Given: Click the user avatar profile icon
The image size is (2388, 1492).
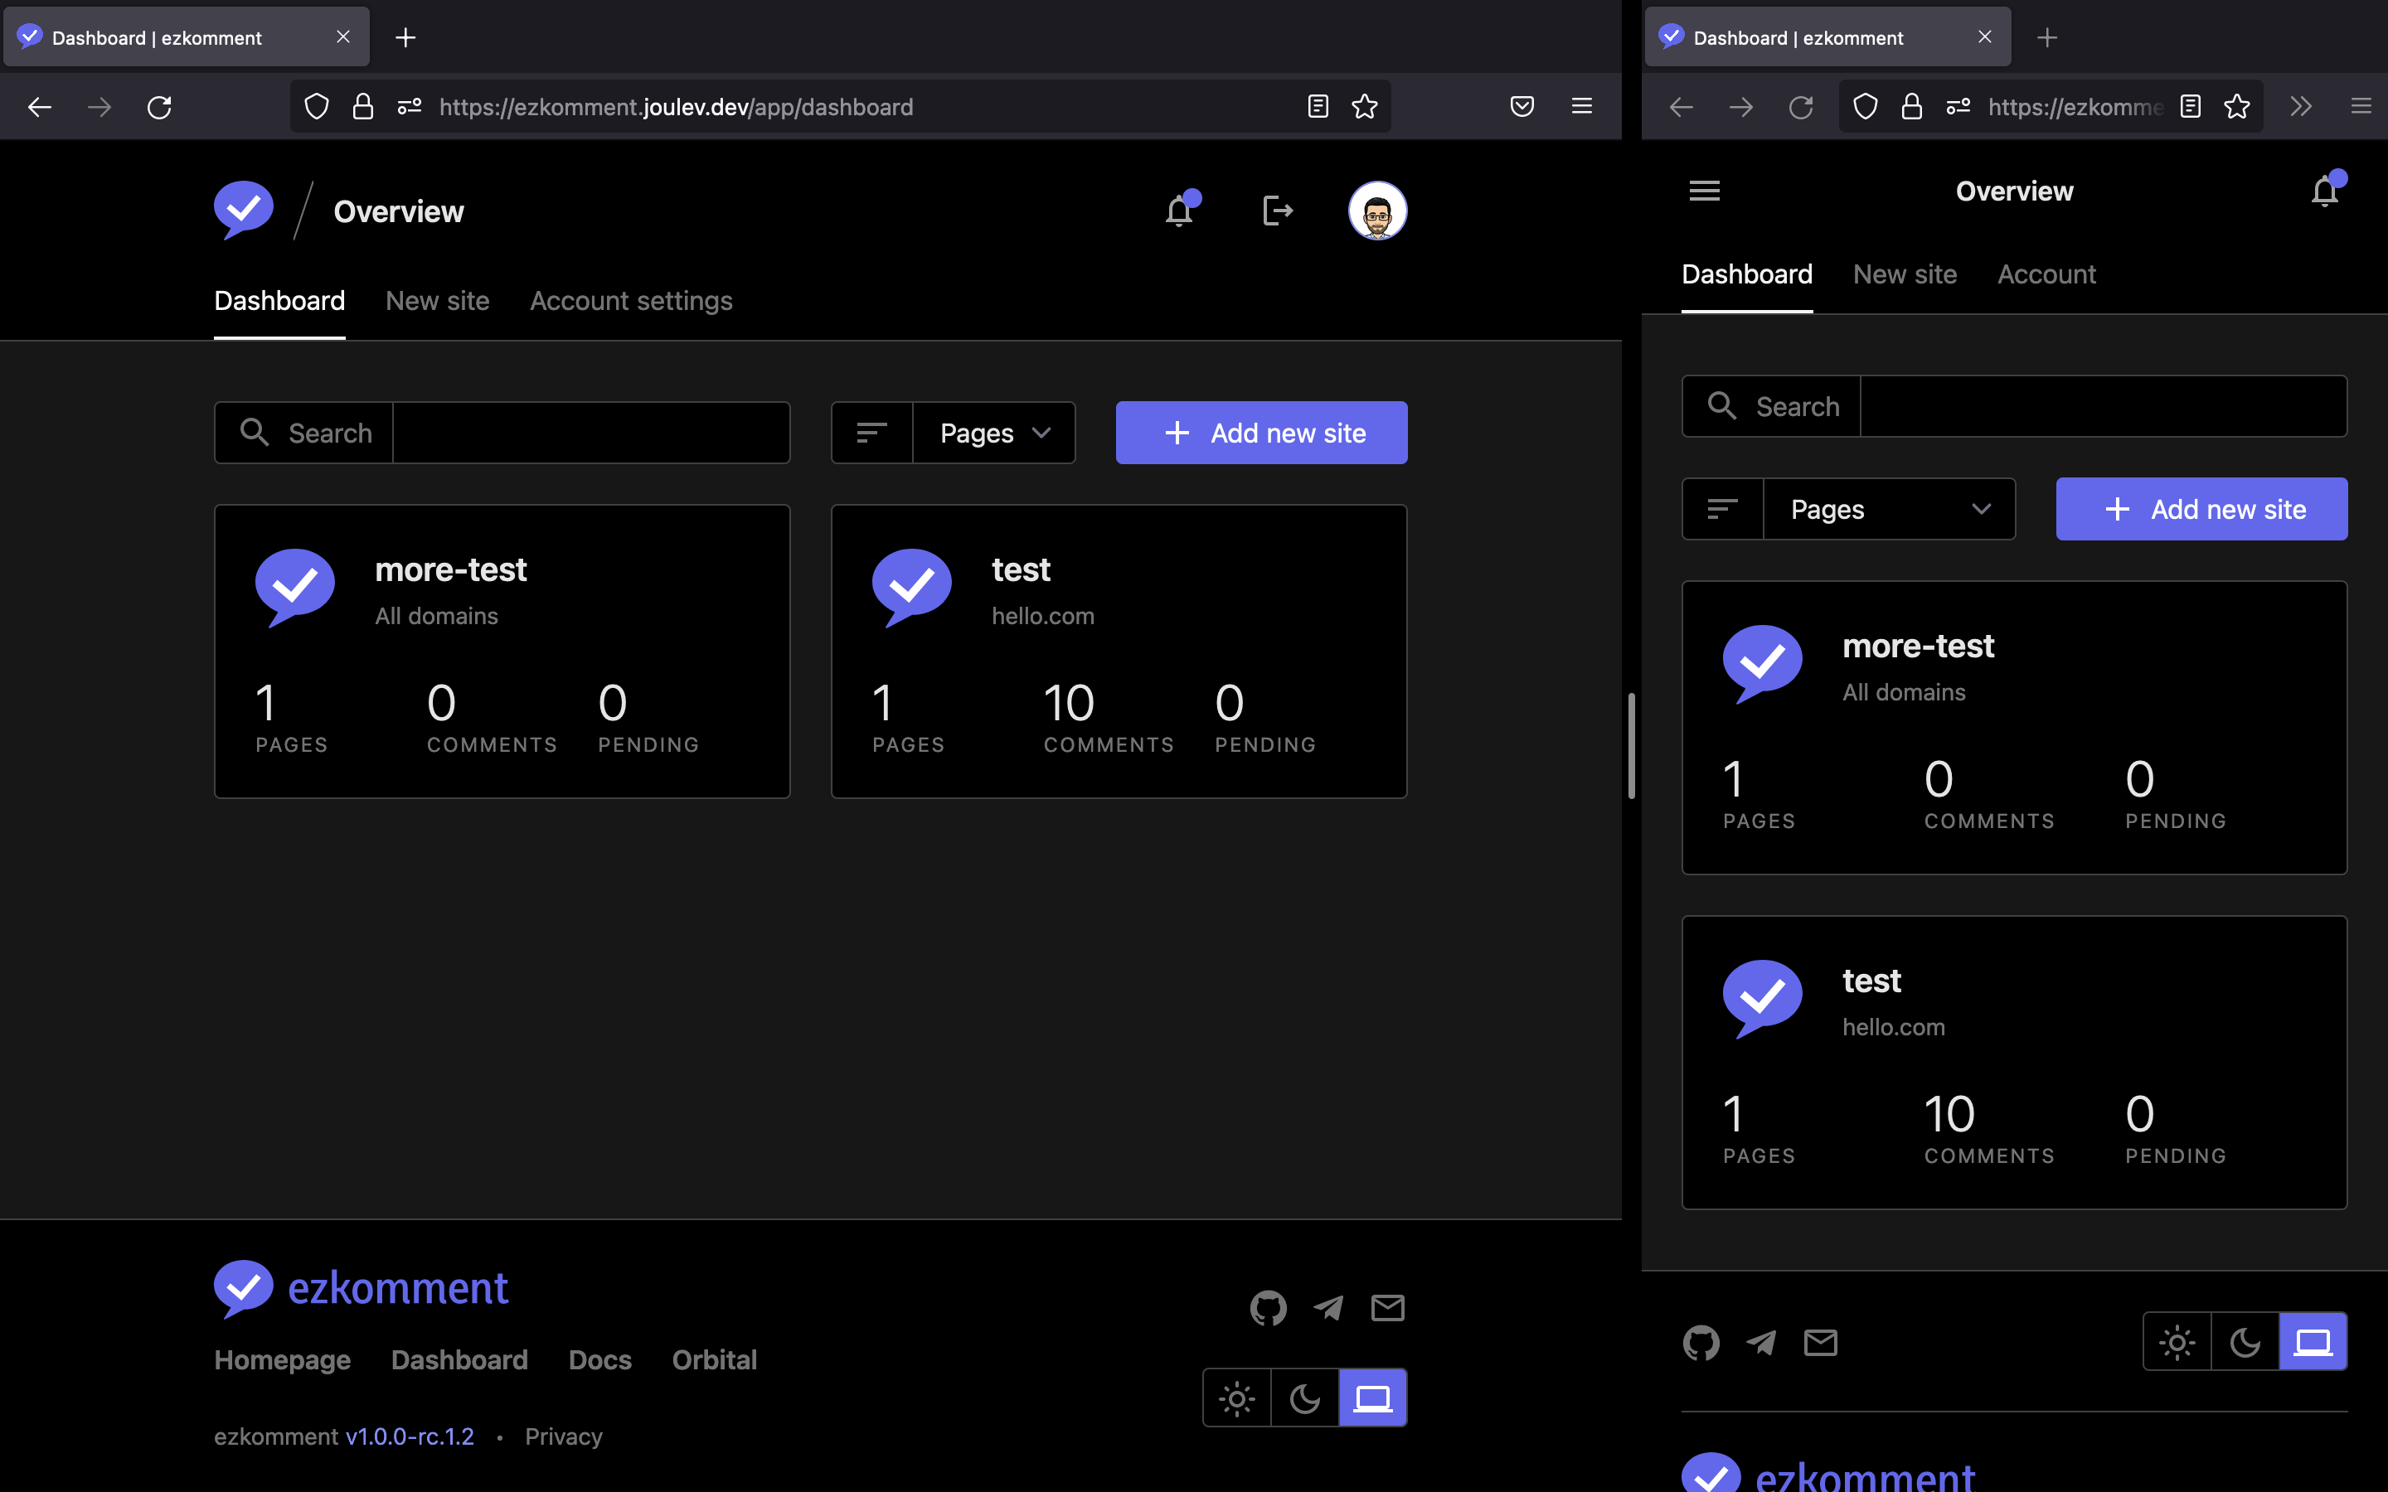Looking at the screenshot, I should [x=1377, y=211].
